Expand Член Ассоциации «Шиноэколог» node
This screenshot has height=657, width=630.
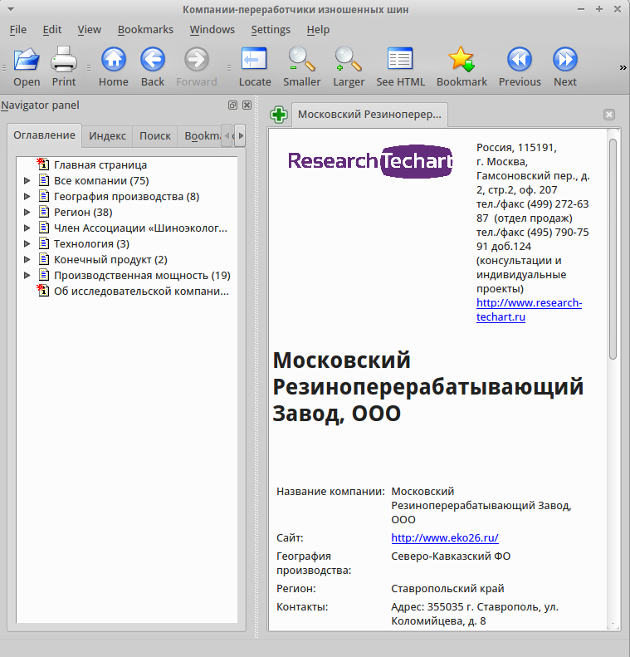tap(27, 228)
